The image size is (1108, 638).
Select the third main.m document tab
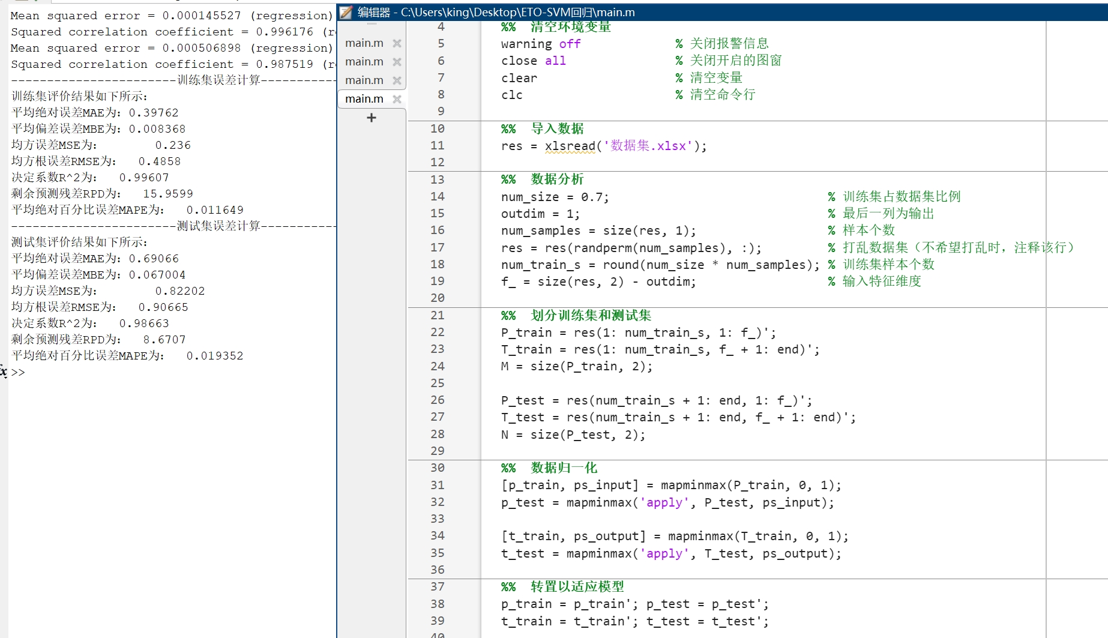pyautogui.click(x=364, y=80)
